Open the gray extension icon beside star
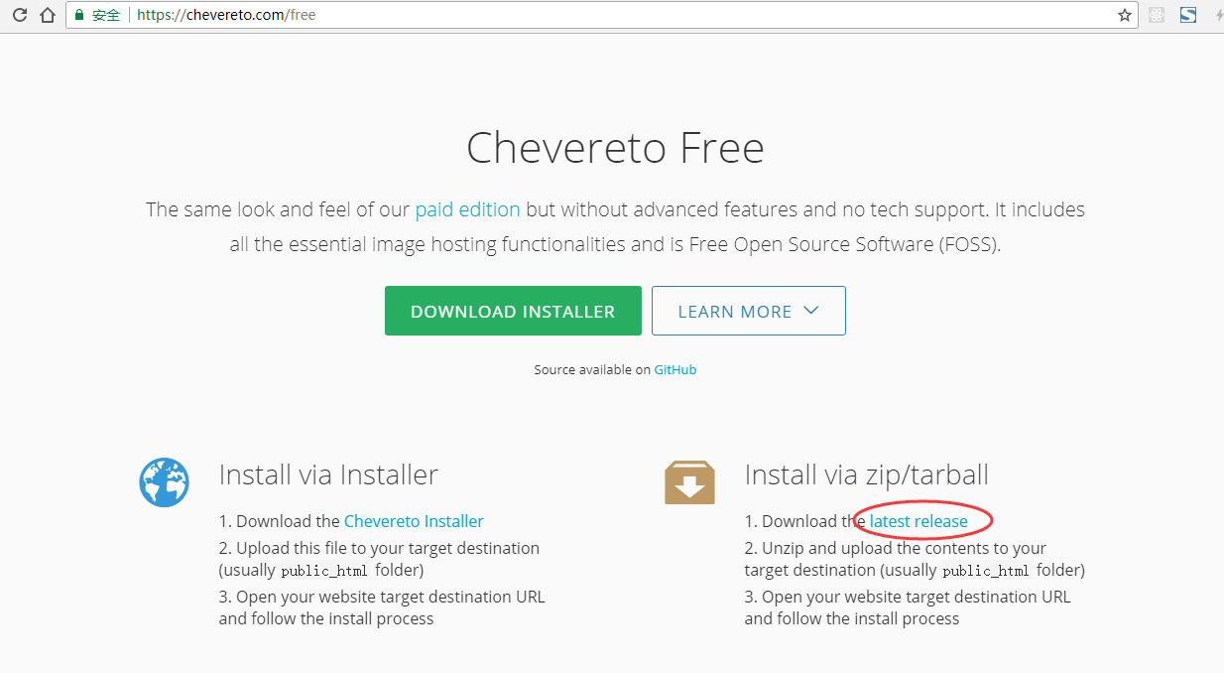 click(1156, 15)
